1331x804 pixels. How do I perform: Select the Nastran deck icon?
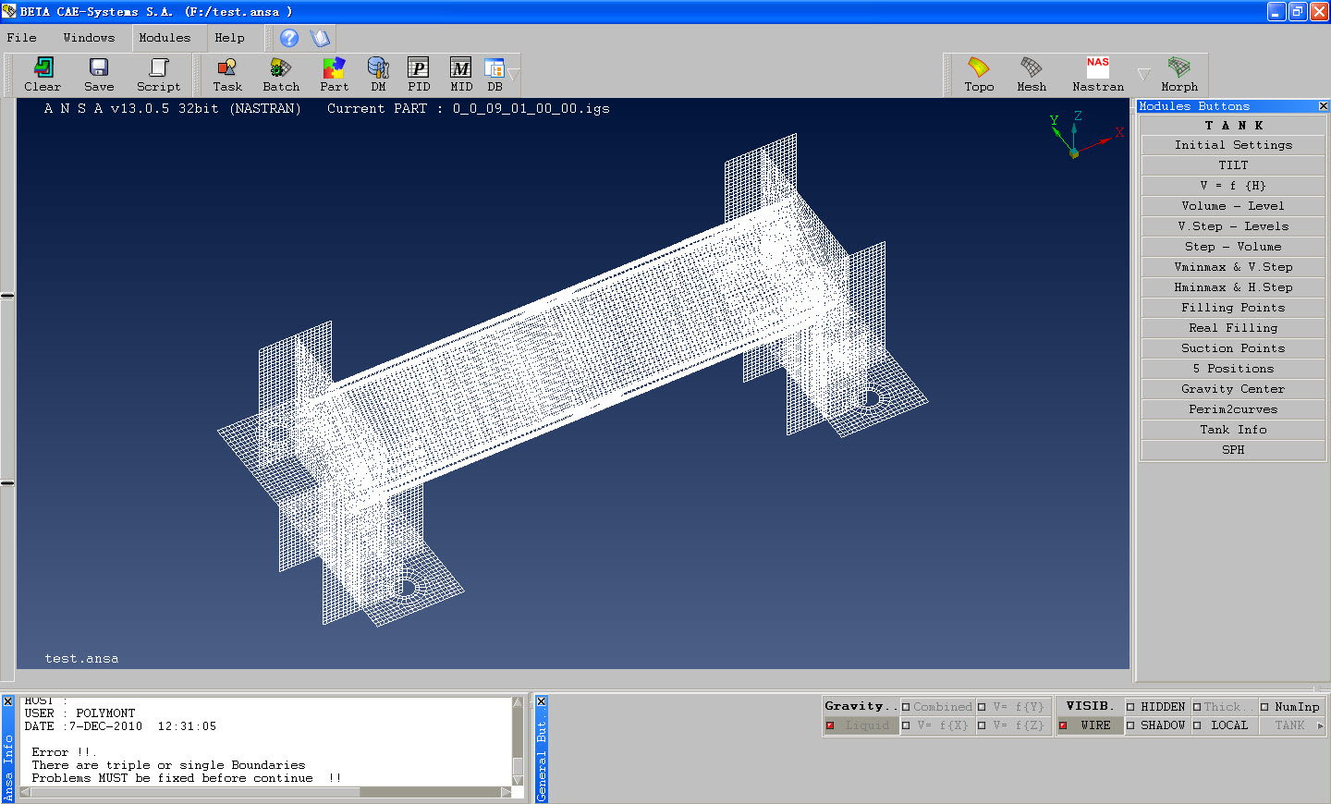tap(1098, 74)
